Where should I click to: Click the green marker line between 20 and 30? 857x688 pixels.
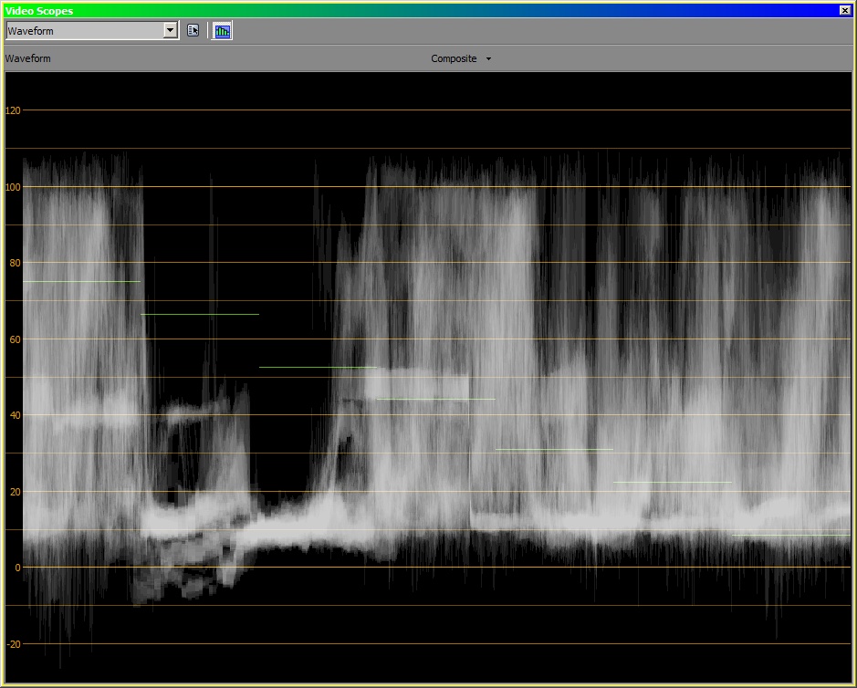click(672, 482)
